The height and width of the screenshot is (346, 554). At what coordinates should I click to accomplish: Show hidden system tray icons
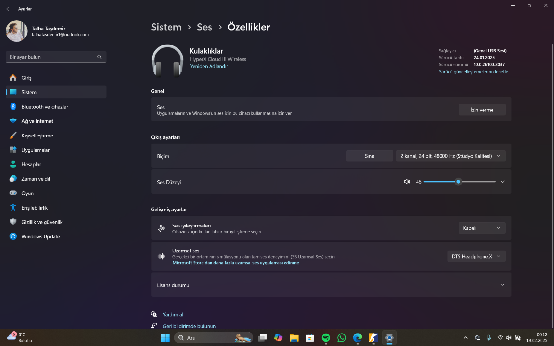[x=466, y=338]
